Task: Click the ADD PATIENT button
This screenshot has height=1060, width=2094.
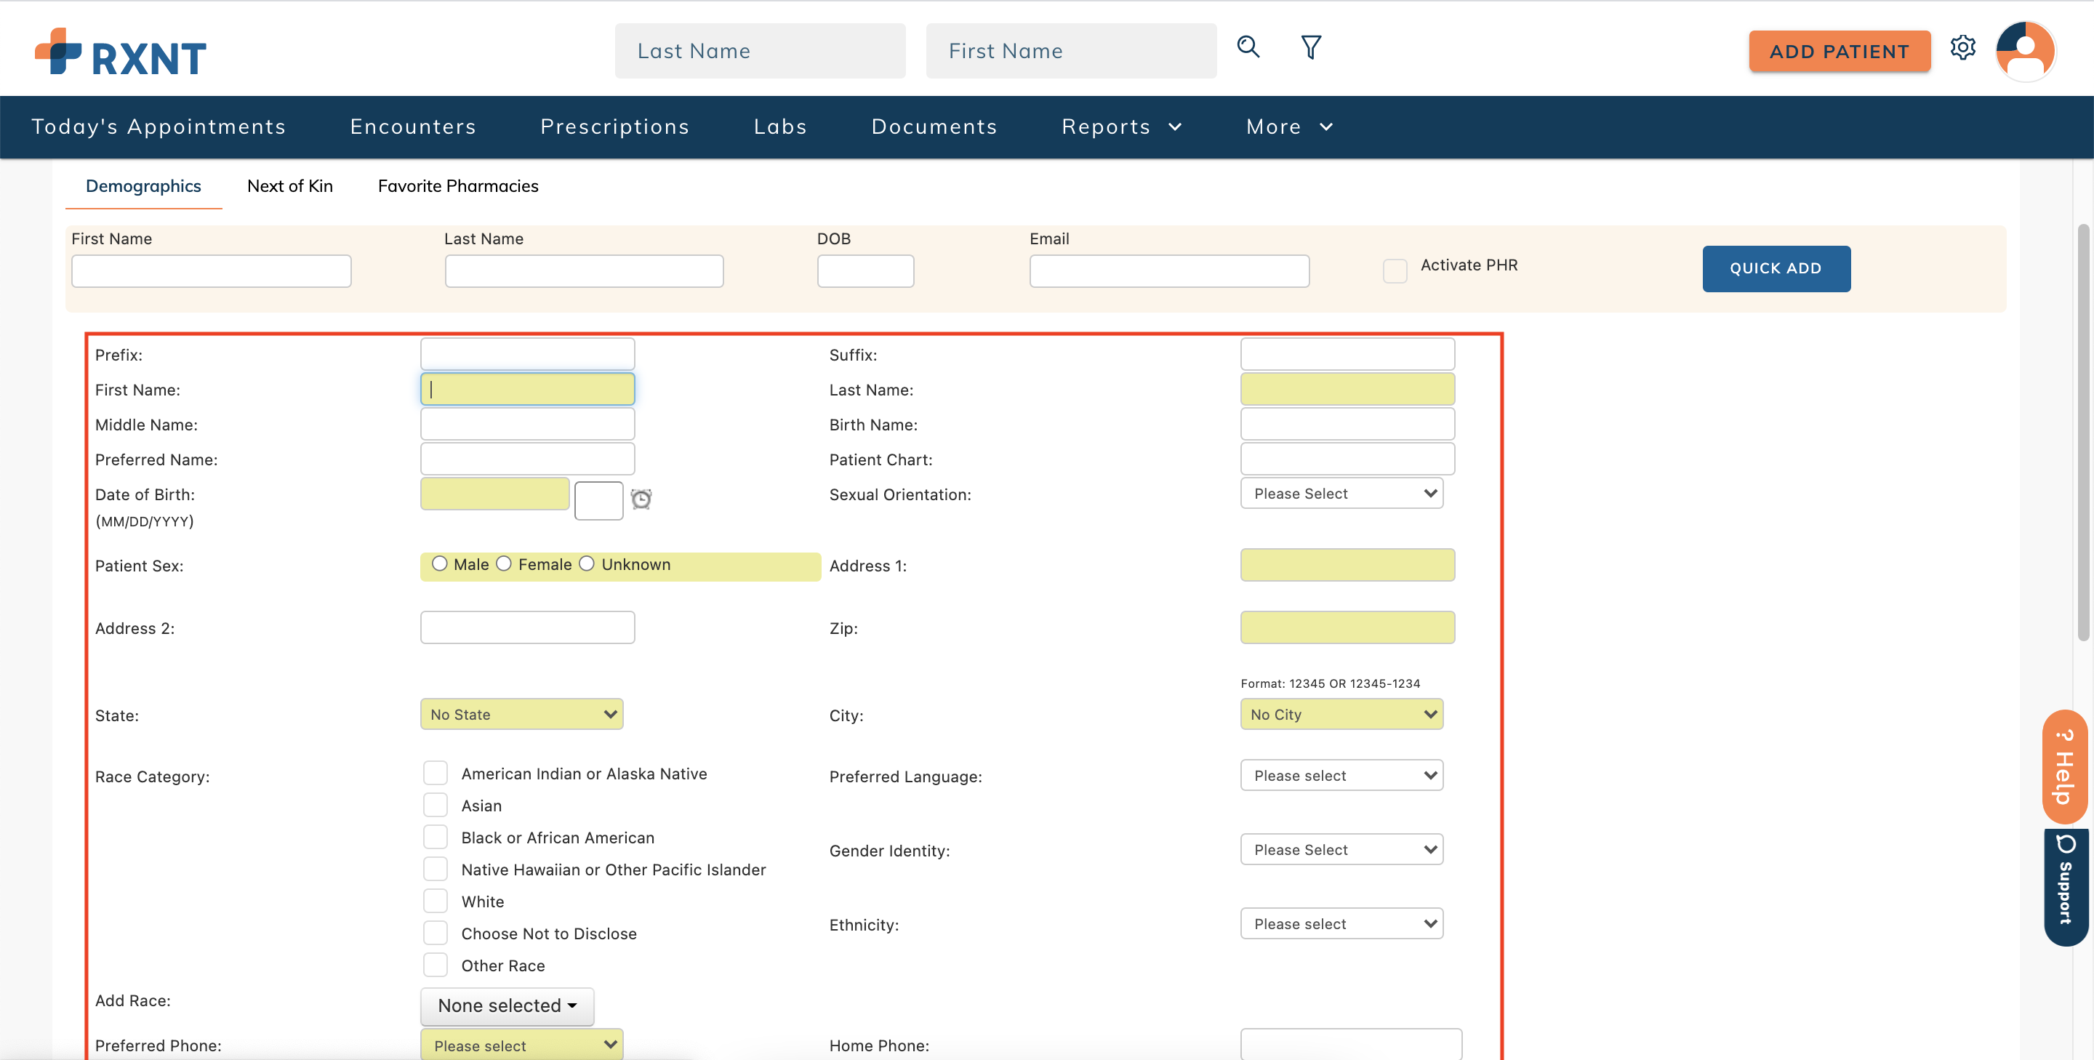Action: click(1840, 50)
